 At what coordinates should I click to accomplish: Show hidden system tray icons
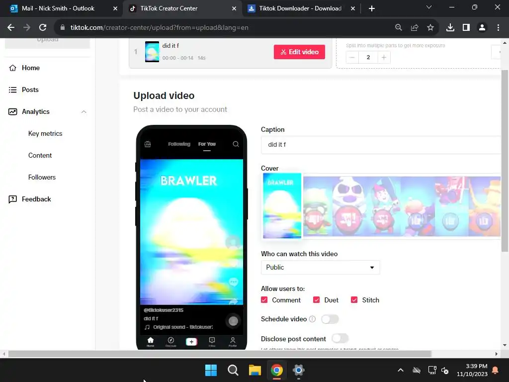pos(401,370)
